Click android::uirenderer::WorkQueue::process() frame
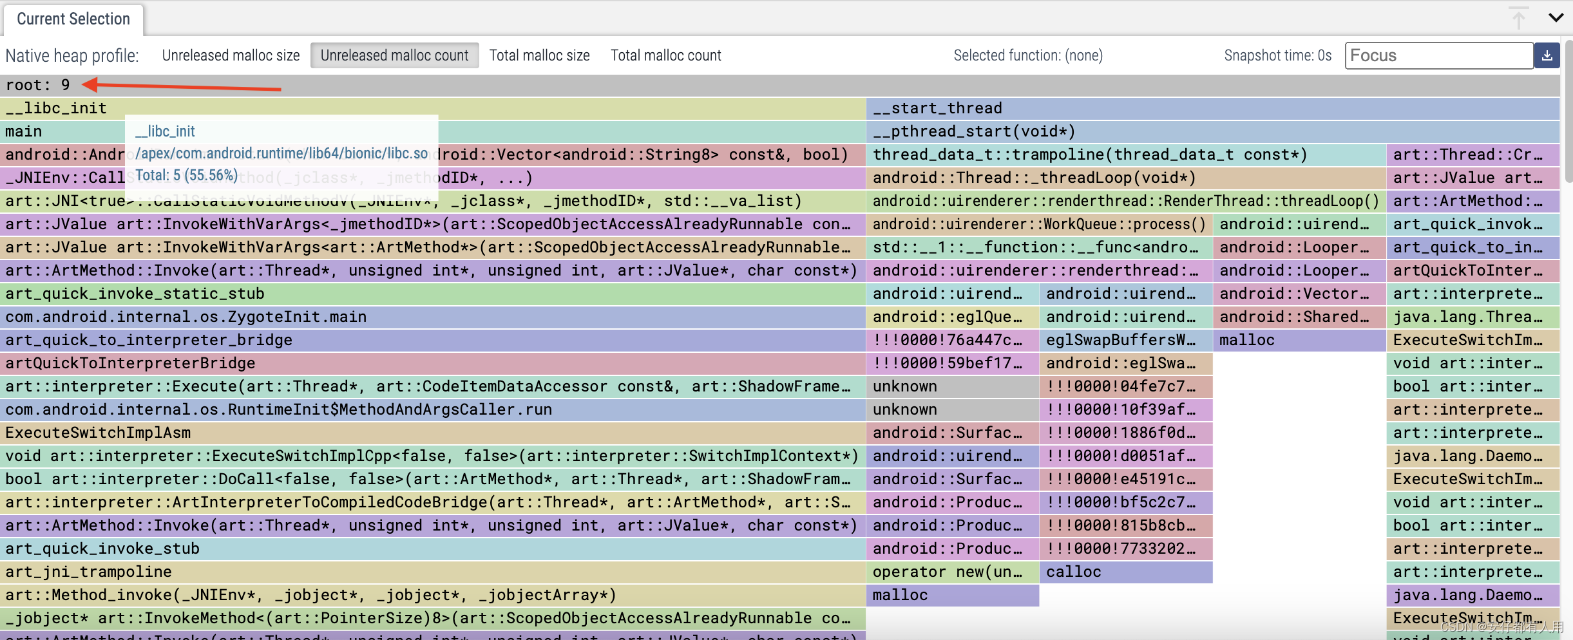 point(1040,224)
